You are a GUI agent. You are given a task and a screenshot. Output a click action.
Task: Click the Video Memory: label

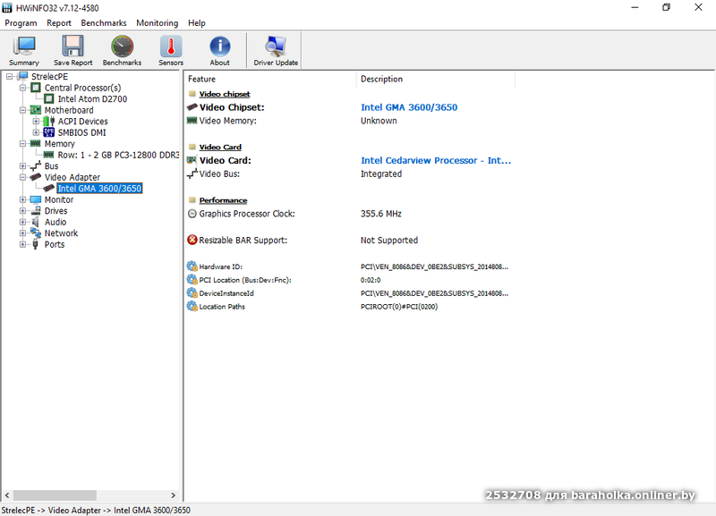click(x=228, y=121)
